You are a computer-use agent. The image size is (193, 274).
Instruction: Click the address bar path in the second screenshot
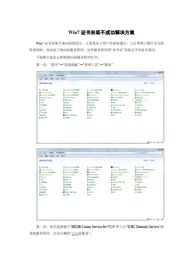tap(90, 153)
